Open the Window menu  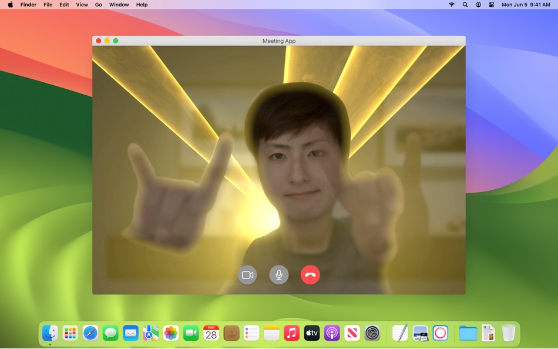tap(119, 5)
